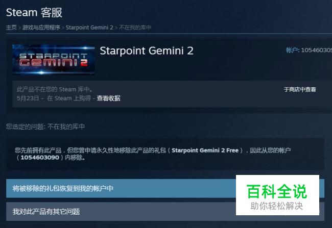Viewport: 332px width, 228px height.
Task: Click 不在我的库中 breadcrumb item
Action: pyautogui.click(x=135, y=28)
